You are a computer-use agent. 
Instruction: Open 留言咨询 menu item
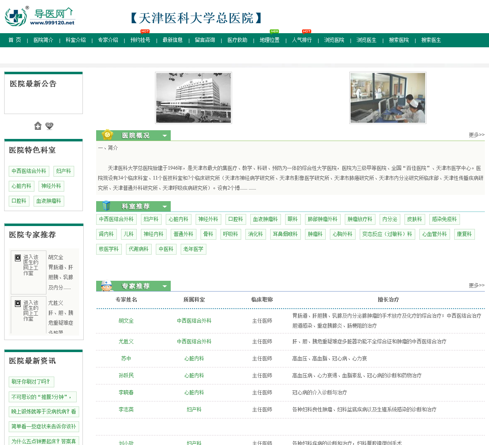pyautogui.click(x=205, y=40)
